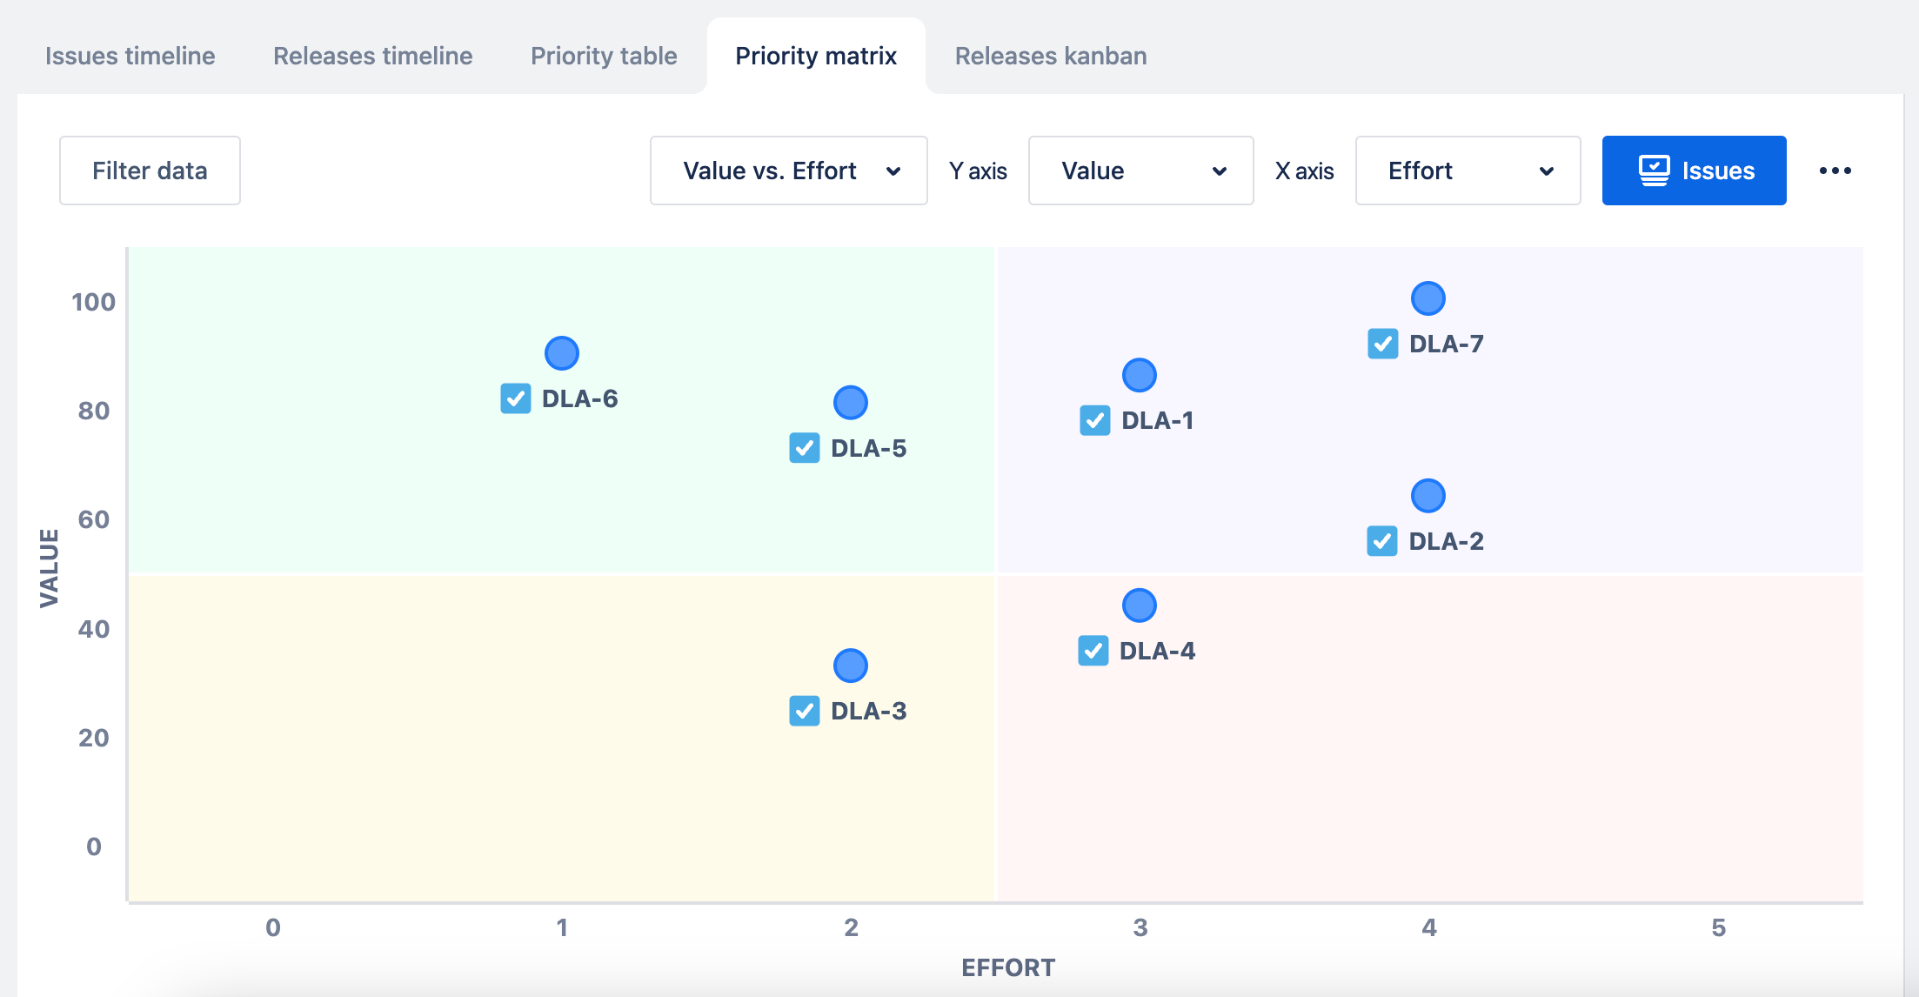Click the DLA-7 task checkbox icon

point(1383,344)
